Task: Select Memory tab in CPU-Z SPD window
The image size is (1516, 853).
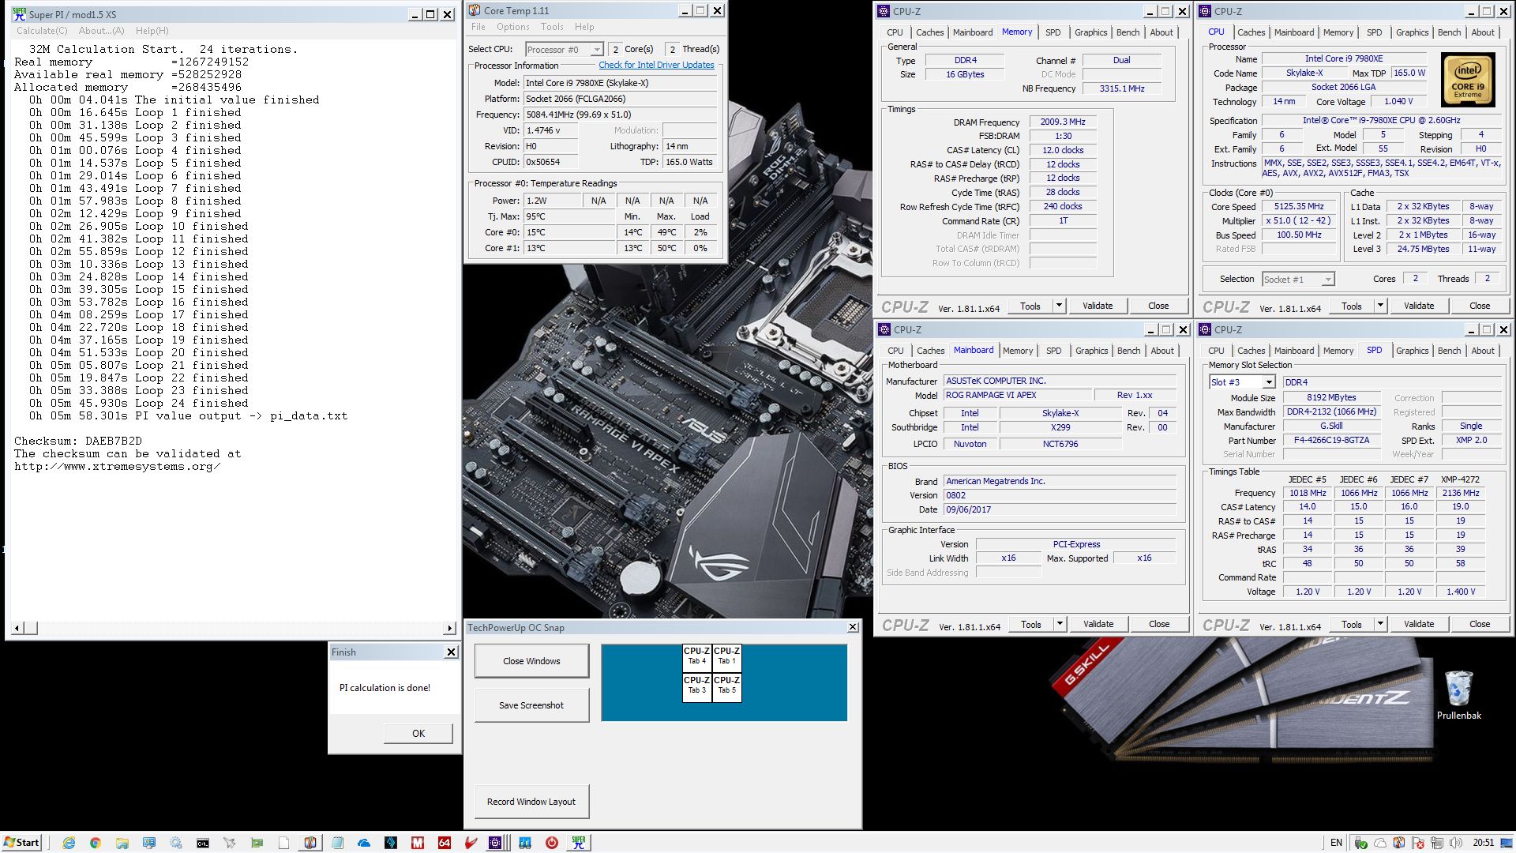Action: [x=1338, y=351]
